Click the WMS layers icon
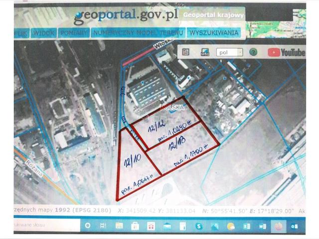This screenshot has height=239, width=319. pos(205,52)
